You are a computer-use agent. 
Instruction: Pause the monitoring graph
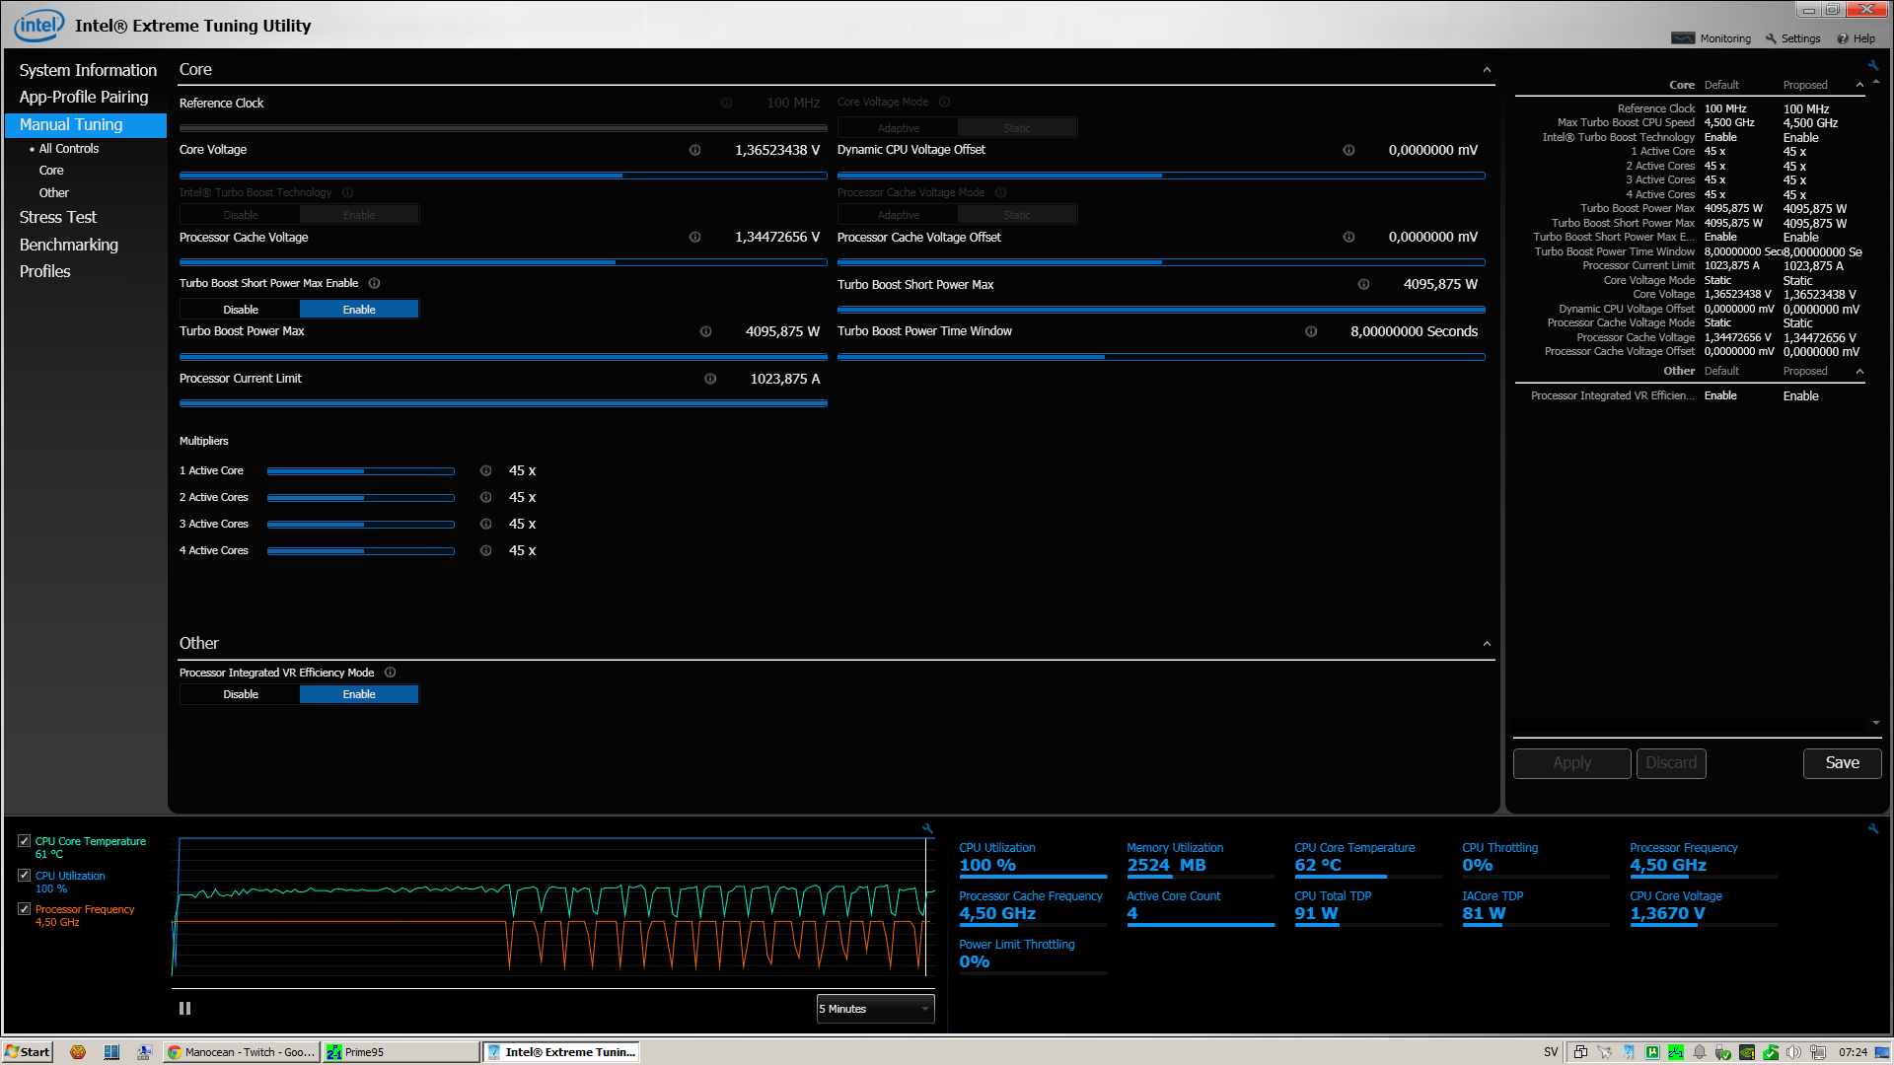[184, 1008]
